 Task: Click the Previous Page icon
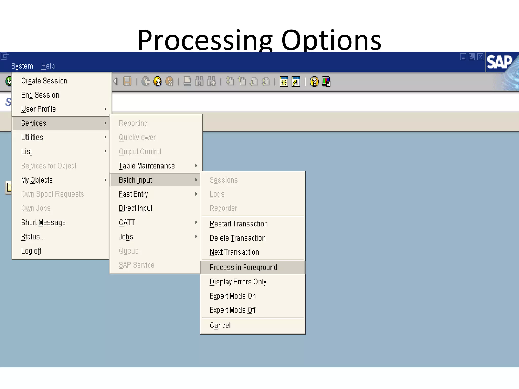click(242, 82)
